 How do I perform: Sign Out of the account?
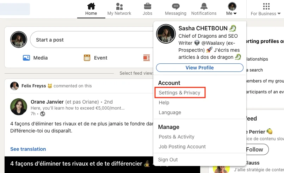(x=168, y=160)
